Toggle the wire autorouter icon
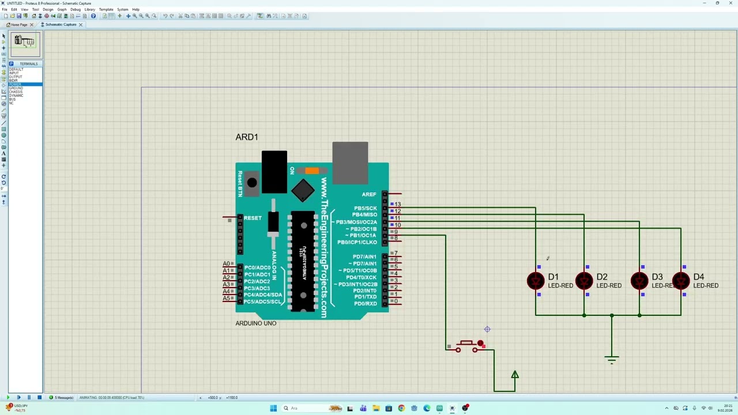The height and width of the screenshot is (415, 738). 260,16
